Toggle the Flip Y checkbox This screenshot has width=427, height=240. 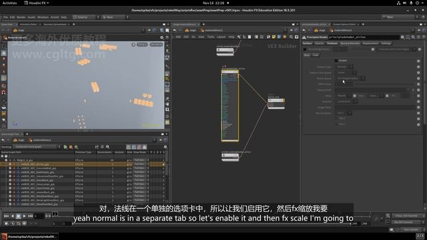pyautogui.click(x=336, y=124)
